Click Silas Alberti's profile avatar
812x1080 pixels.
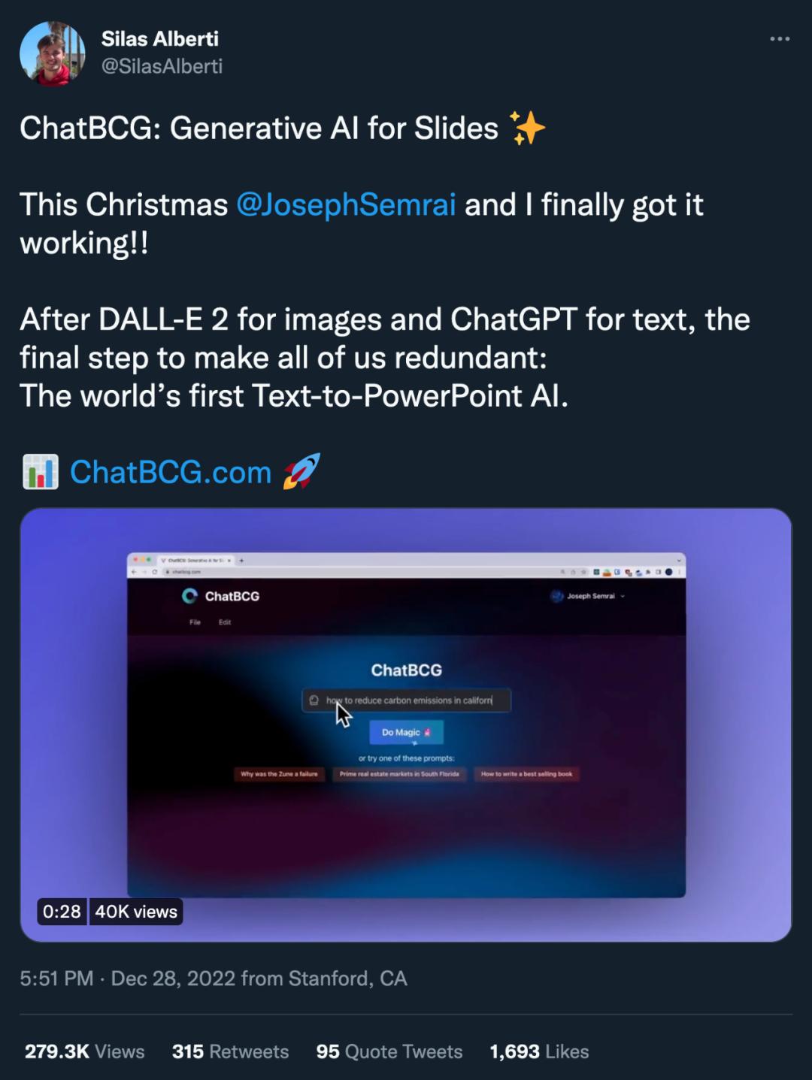(x=52, y=53)
